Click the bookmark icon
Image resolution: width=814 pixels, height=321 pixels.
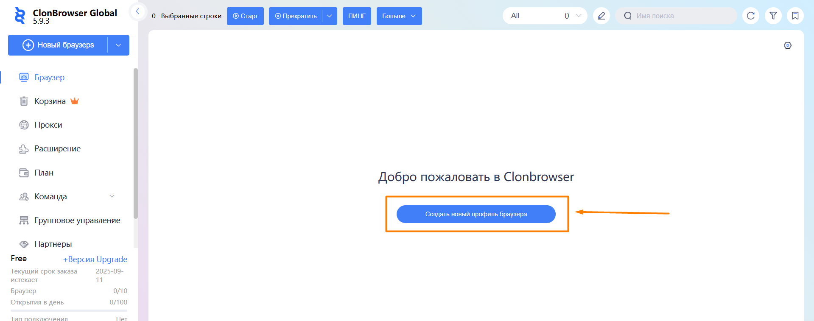tap(795, 16)
